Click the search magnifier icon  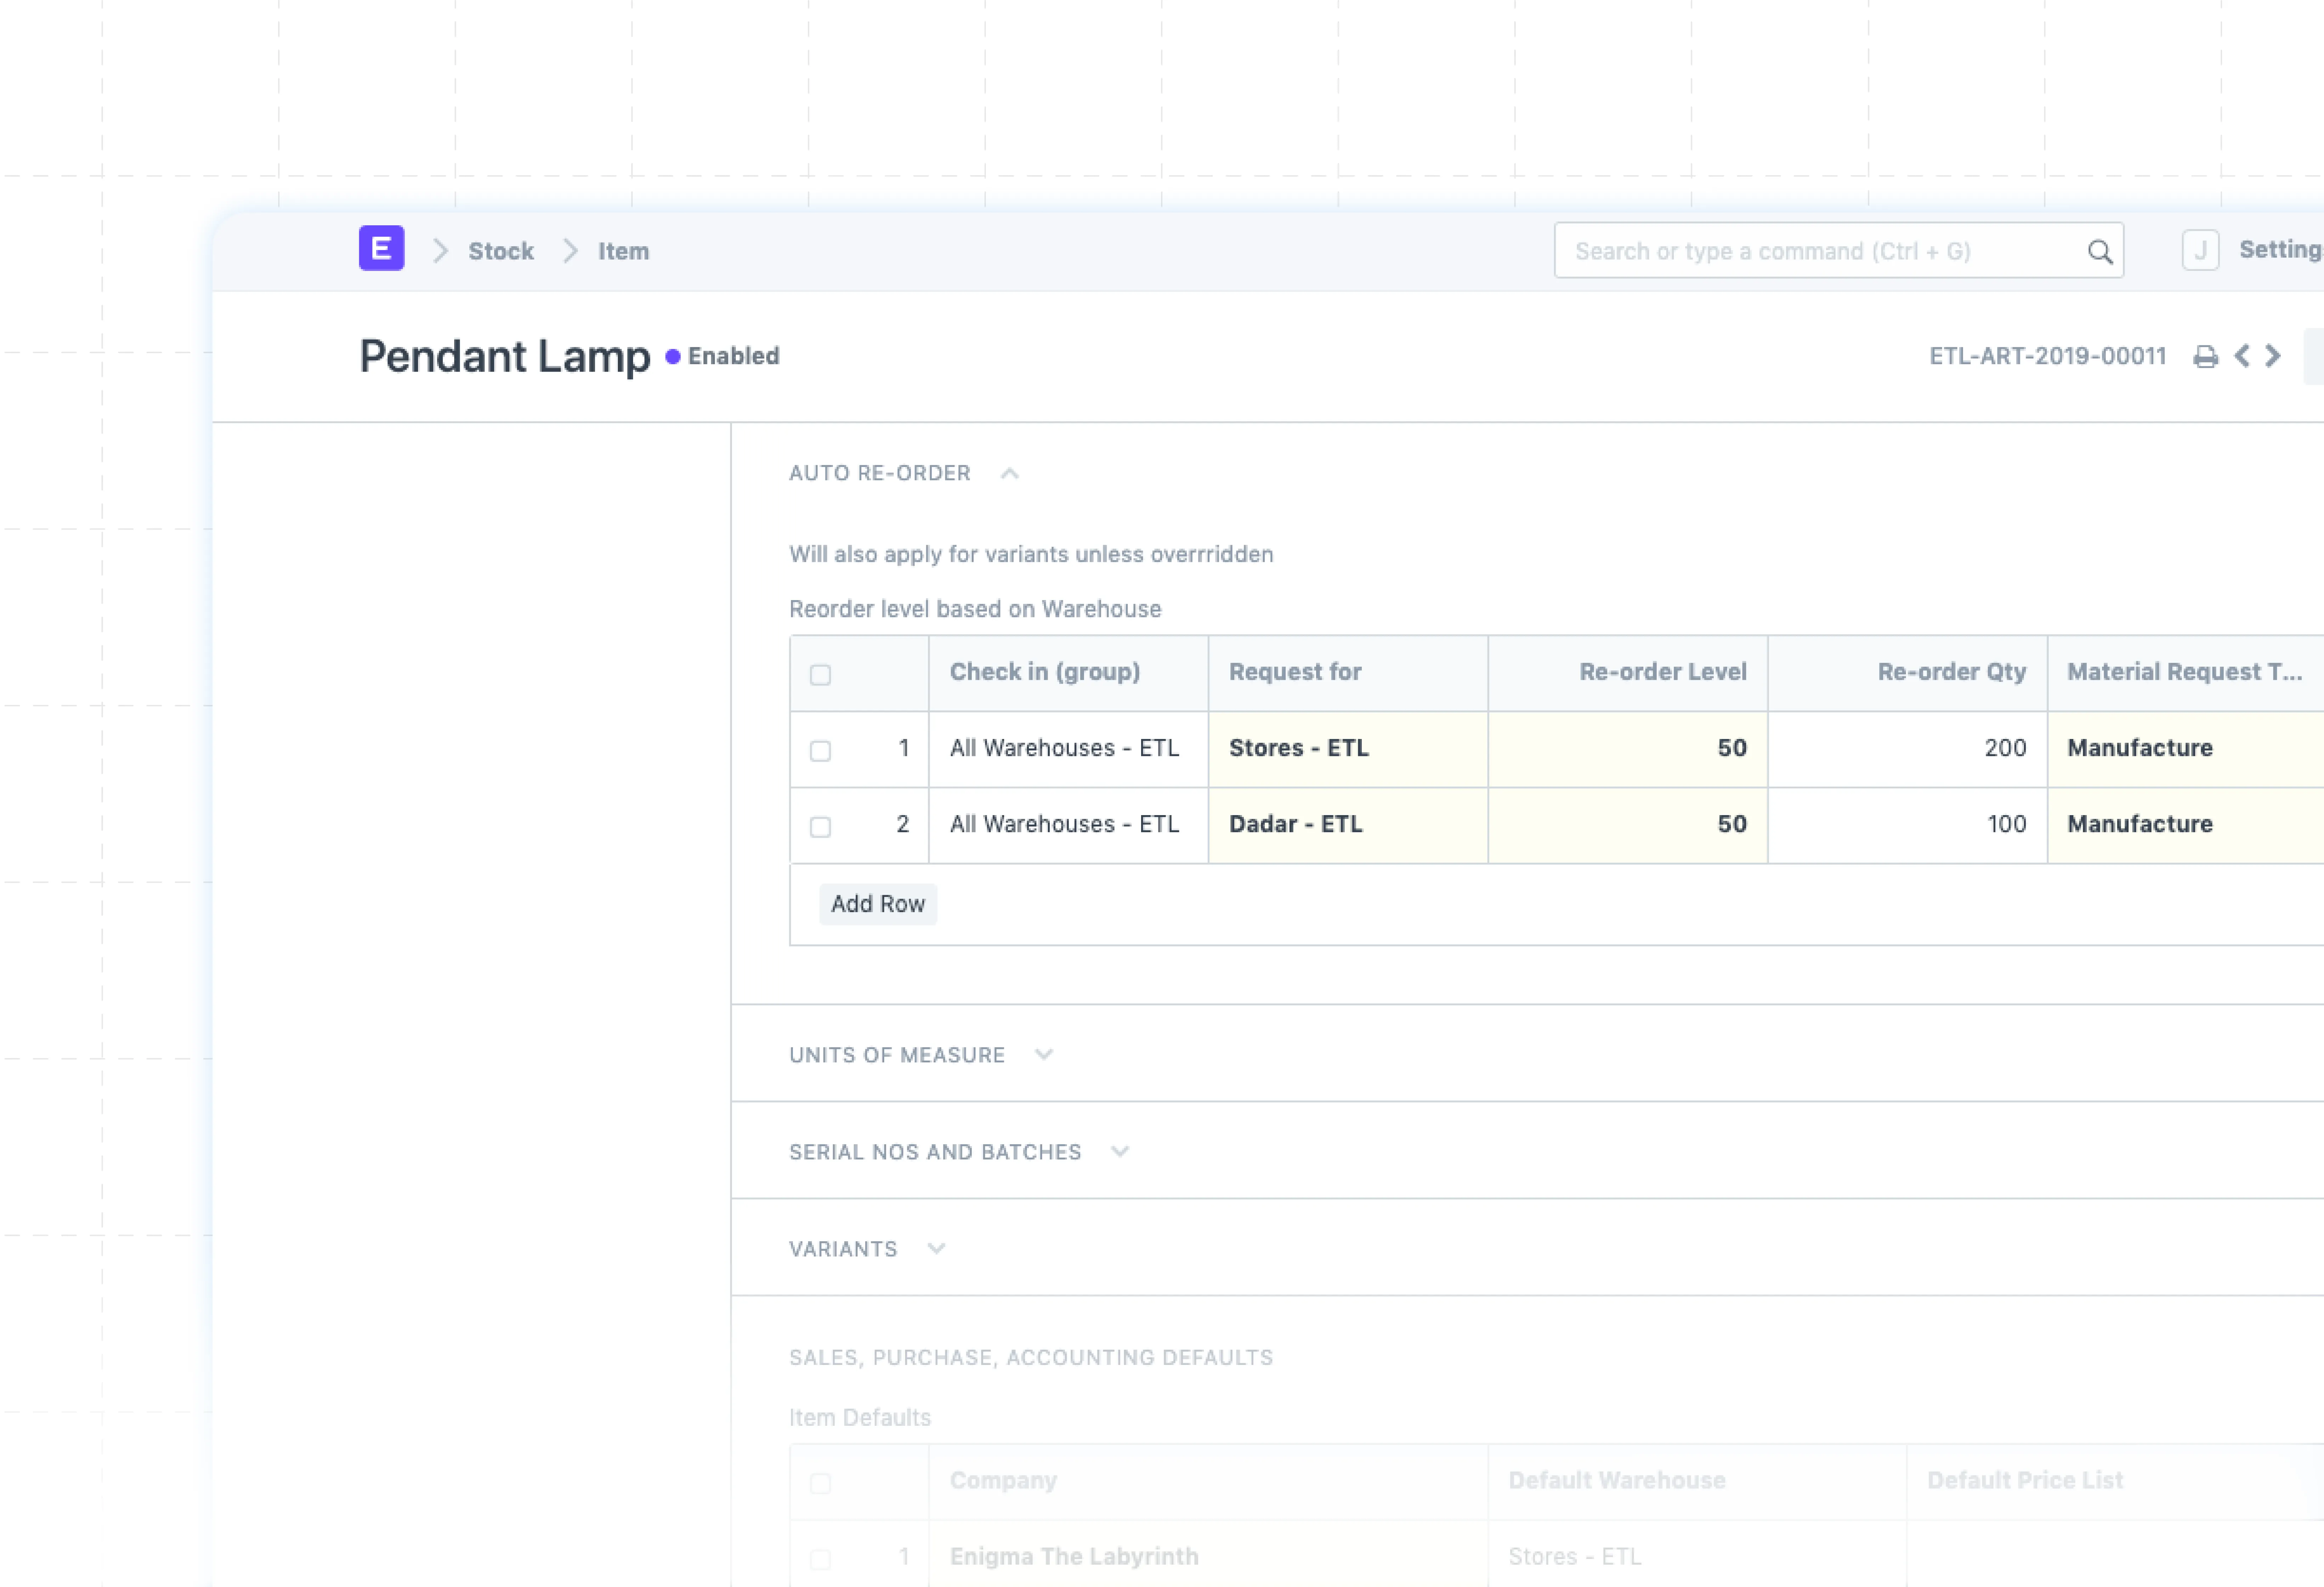pos(2100,252)
